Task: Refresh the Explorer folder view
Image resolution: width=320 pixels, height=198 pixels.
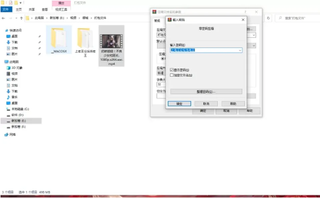Action: coord(268,18)
